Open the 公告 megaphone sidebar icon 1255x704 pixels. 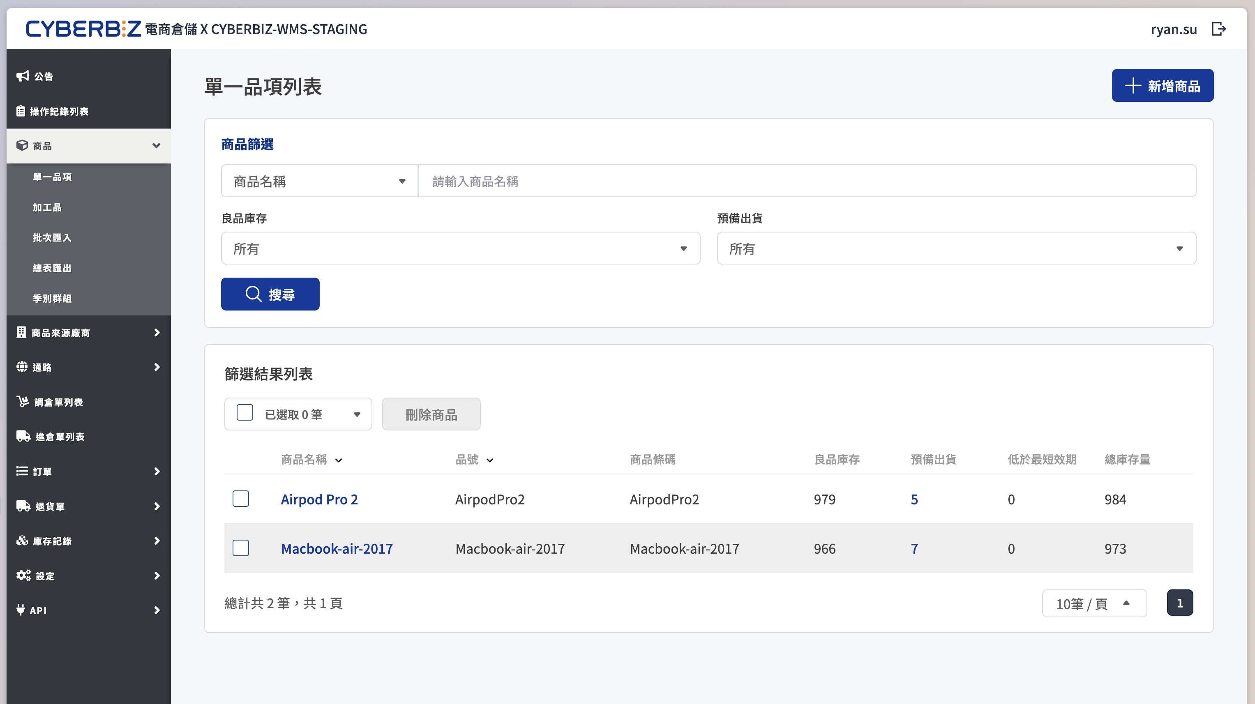pos(23,76)
